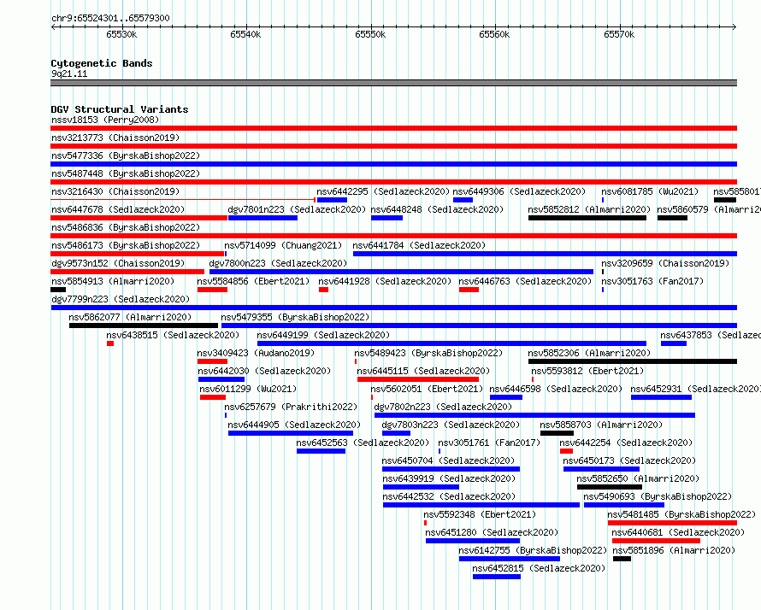Select nsv3051761 (Fan2017) label
The image size is (761, 610).
point(489,443)
